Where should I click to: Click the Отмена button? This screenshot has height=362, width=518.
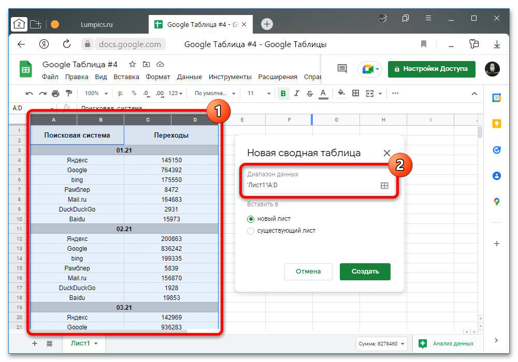point(308,271)
